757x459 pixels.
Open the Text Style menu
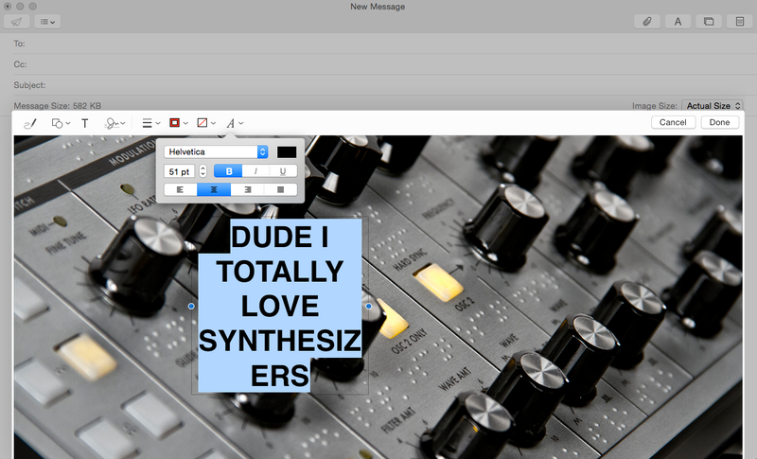pos(234,124)
